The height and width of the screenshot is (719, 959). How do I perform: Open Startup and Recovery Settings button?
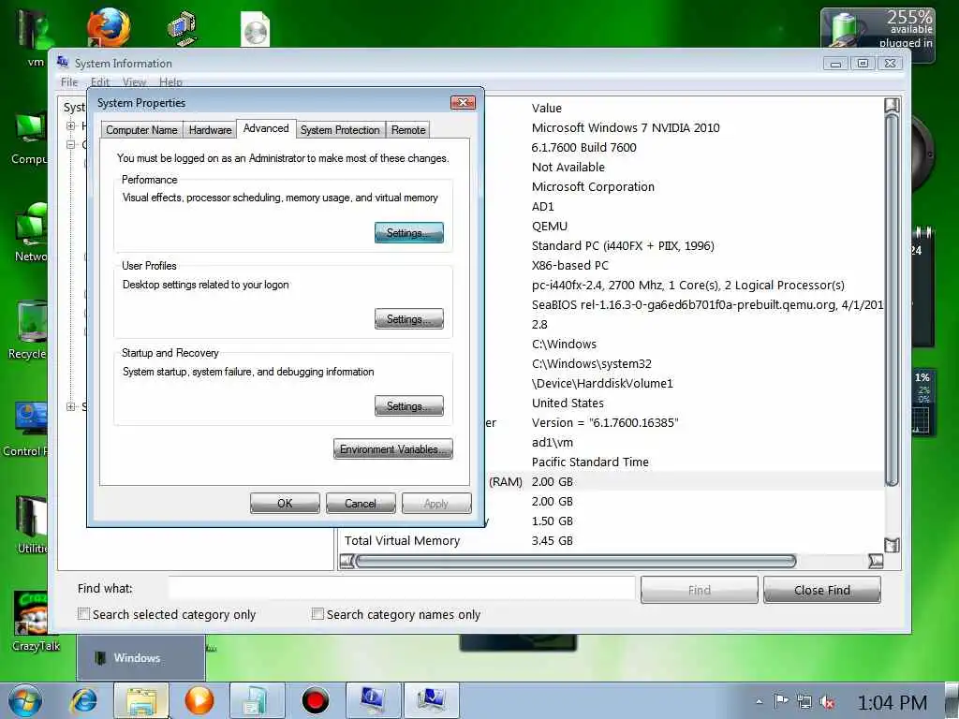[408, 406]
